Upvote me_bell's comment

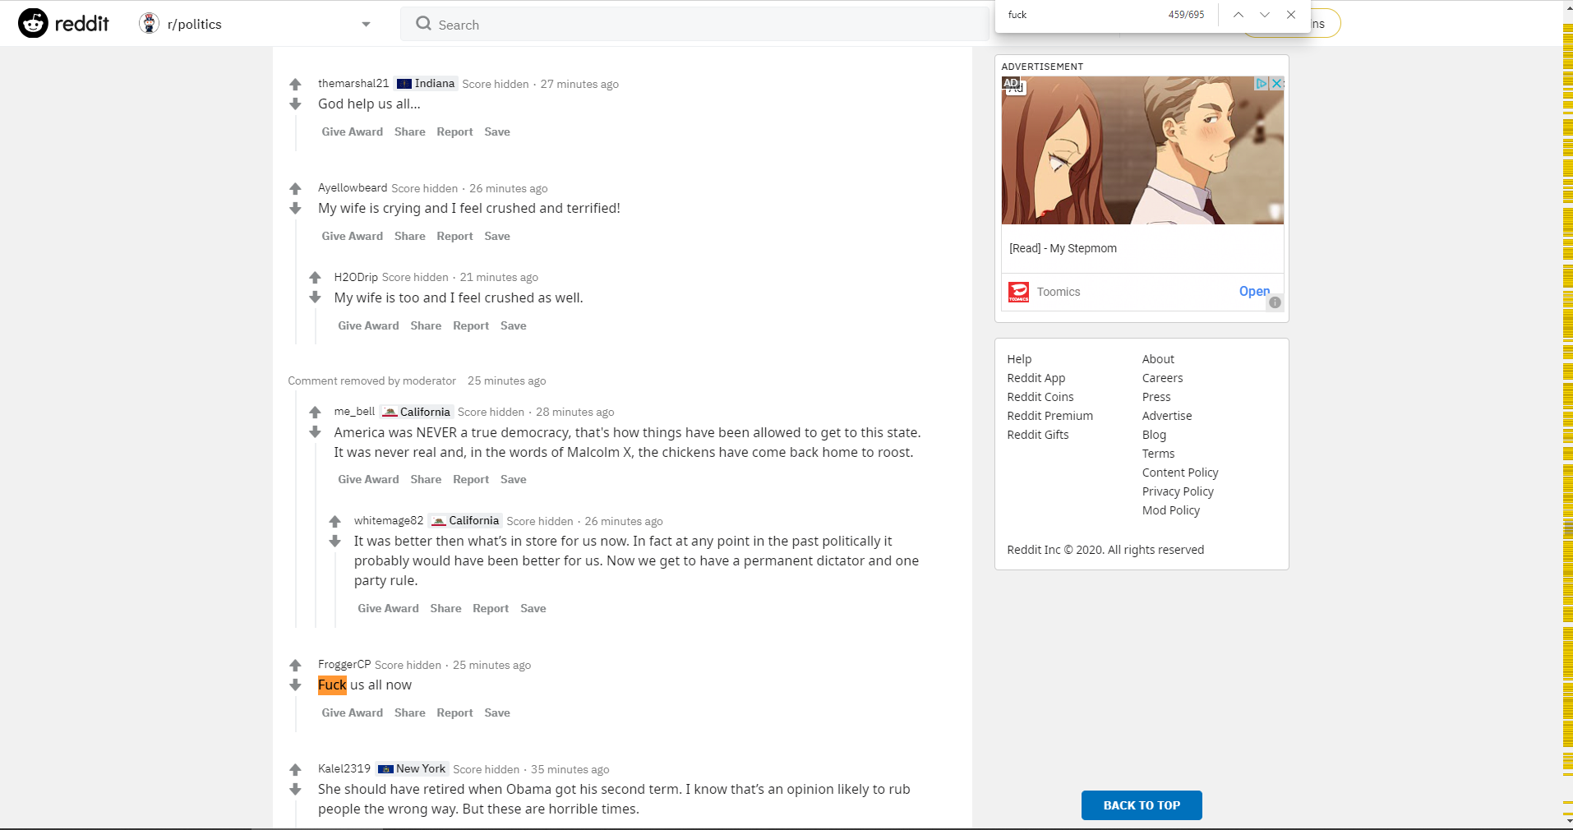click(315, 413)
